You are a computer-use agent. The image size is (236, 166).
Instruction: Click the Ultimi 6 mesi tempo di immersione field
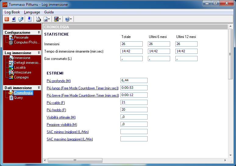(x=159, y=51)
